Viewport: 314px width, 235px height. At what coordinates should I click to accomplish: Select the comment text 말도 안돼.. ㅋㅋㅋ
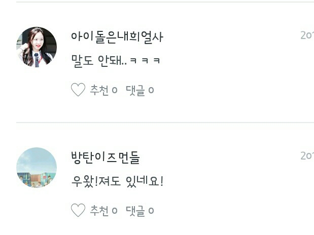(x=116, y=61)
